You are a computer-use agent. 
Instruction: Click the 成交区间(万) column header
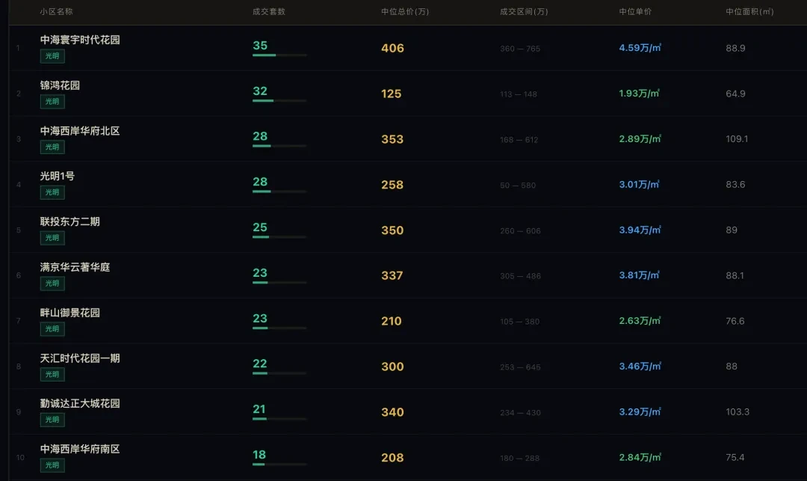tap(524, 12)
